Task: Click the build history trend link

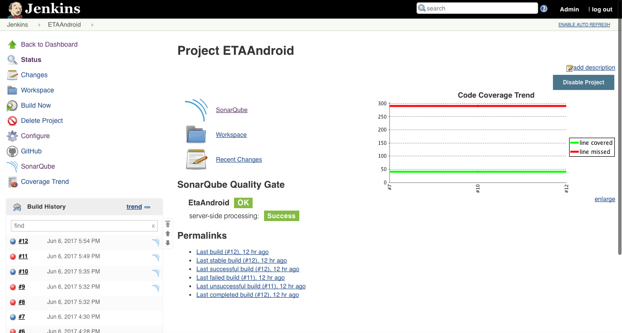Action: pos(134,207)
